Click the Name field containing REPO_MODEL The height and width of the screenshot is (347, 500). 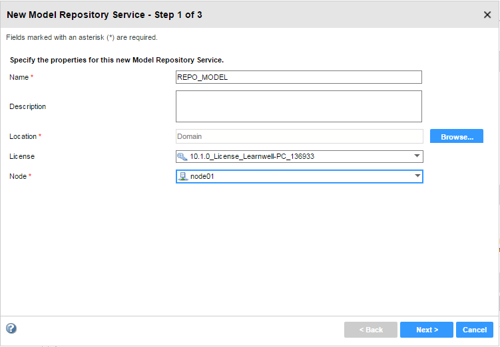(x=298, y=77)
